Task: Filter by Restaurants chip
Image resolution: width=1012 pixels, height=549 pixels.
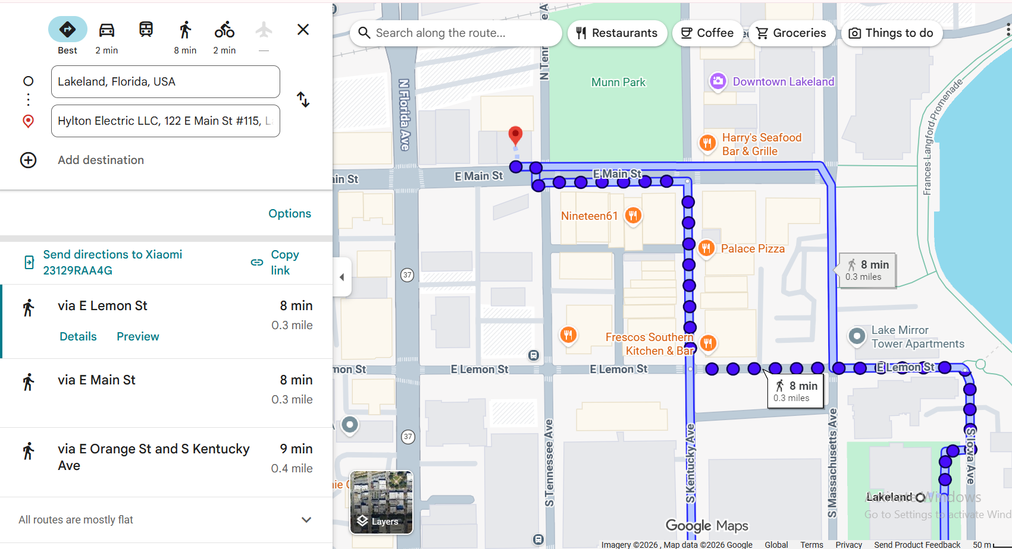Action: (617, 33)
